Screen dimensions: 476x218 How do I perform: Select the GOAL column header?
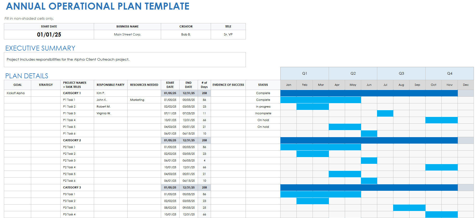pos(17,85)
